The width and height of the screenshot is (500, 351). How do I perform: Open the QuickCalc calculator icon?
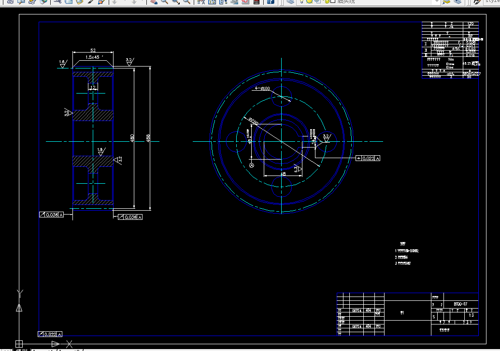click(256, 1)
